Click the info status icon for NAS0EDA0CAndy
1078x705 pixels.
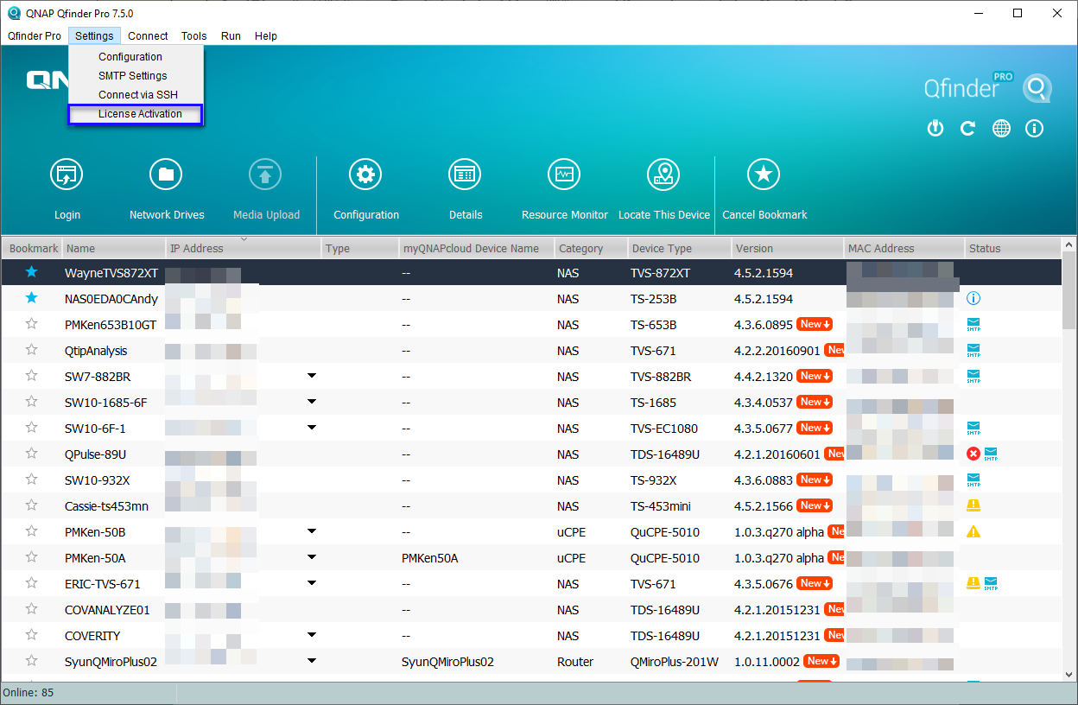pos(973,299)
